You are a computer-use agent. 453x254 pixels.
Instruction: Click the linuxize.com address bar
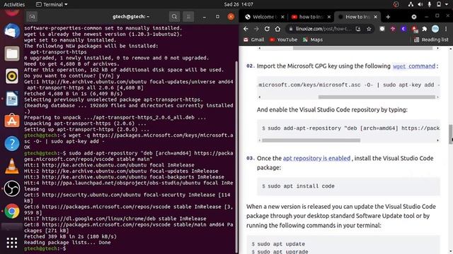pos(323,29)
